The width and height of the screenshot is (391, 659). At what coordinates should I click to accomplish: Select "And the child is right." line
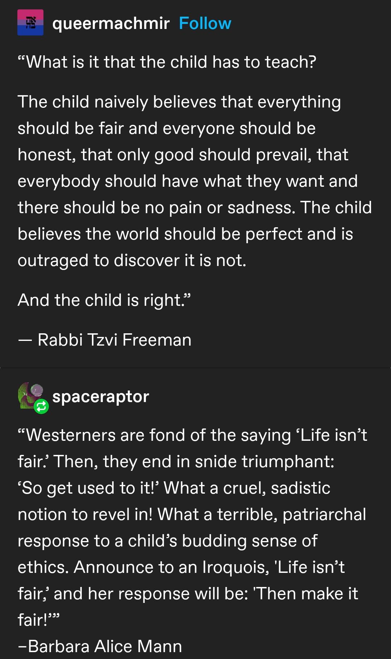[104, 300]
